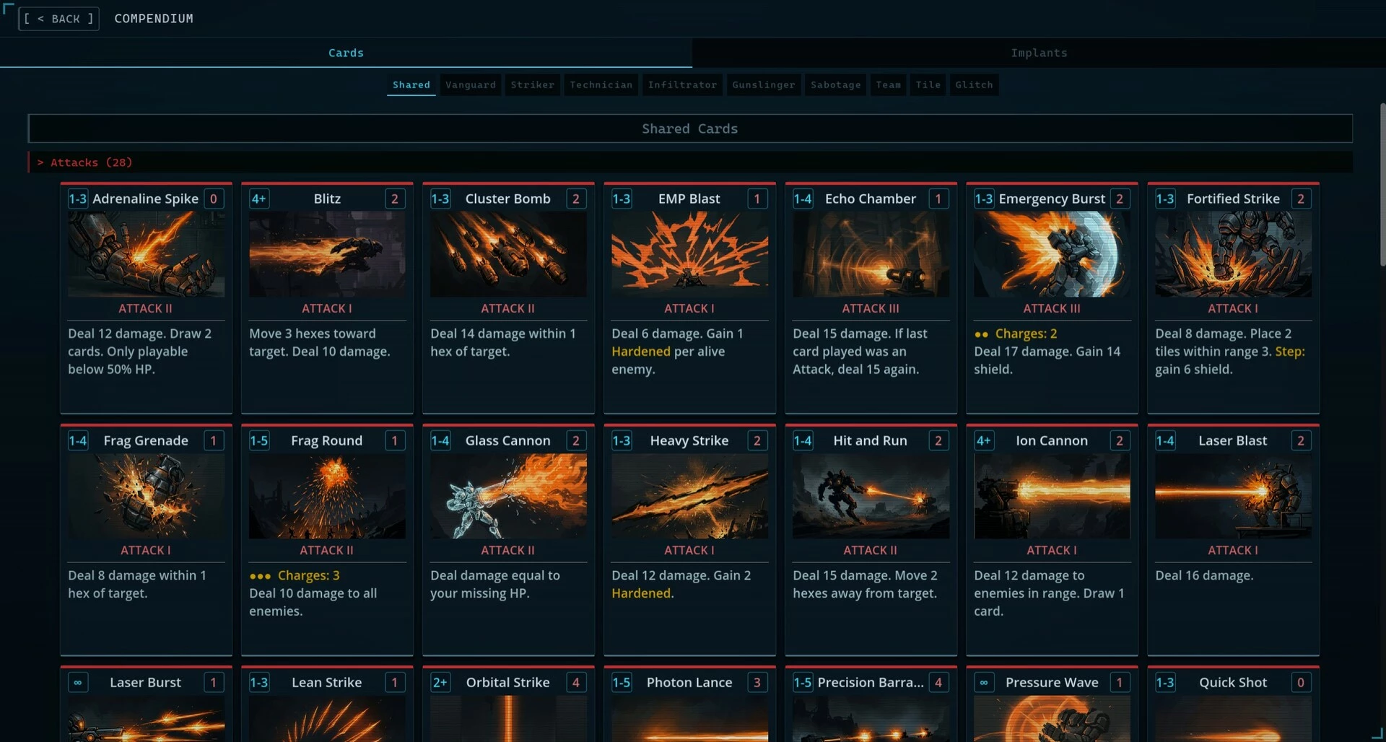The height and width of the screenshot is (742, 1386).
Task: Click the Laser Burst infinity range icon
Action: 78,682
